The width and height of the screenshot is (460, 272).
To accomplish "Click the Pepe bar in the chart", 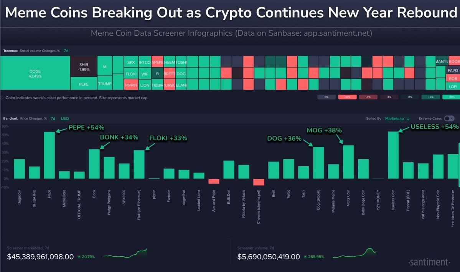I will tap(49, 155).
